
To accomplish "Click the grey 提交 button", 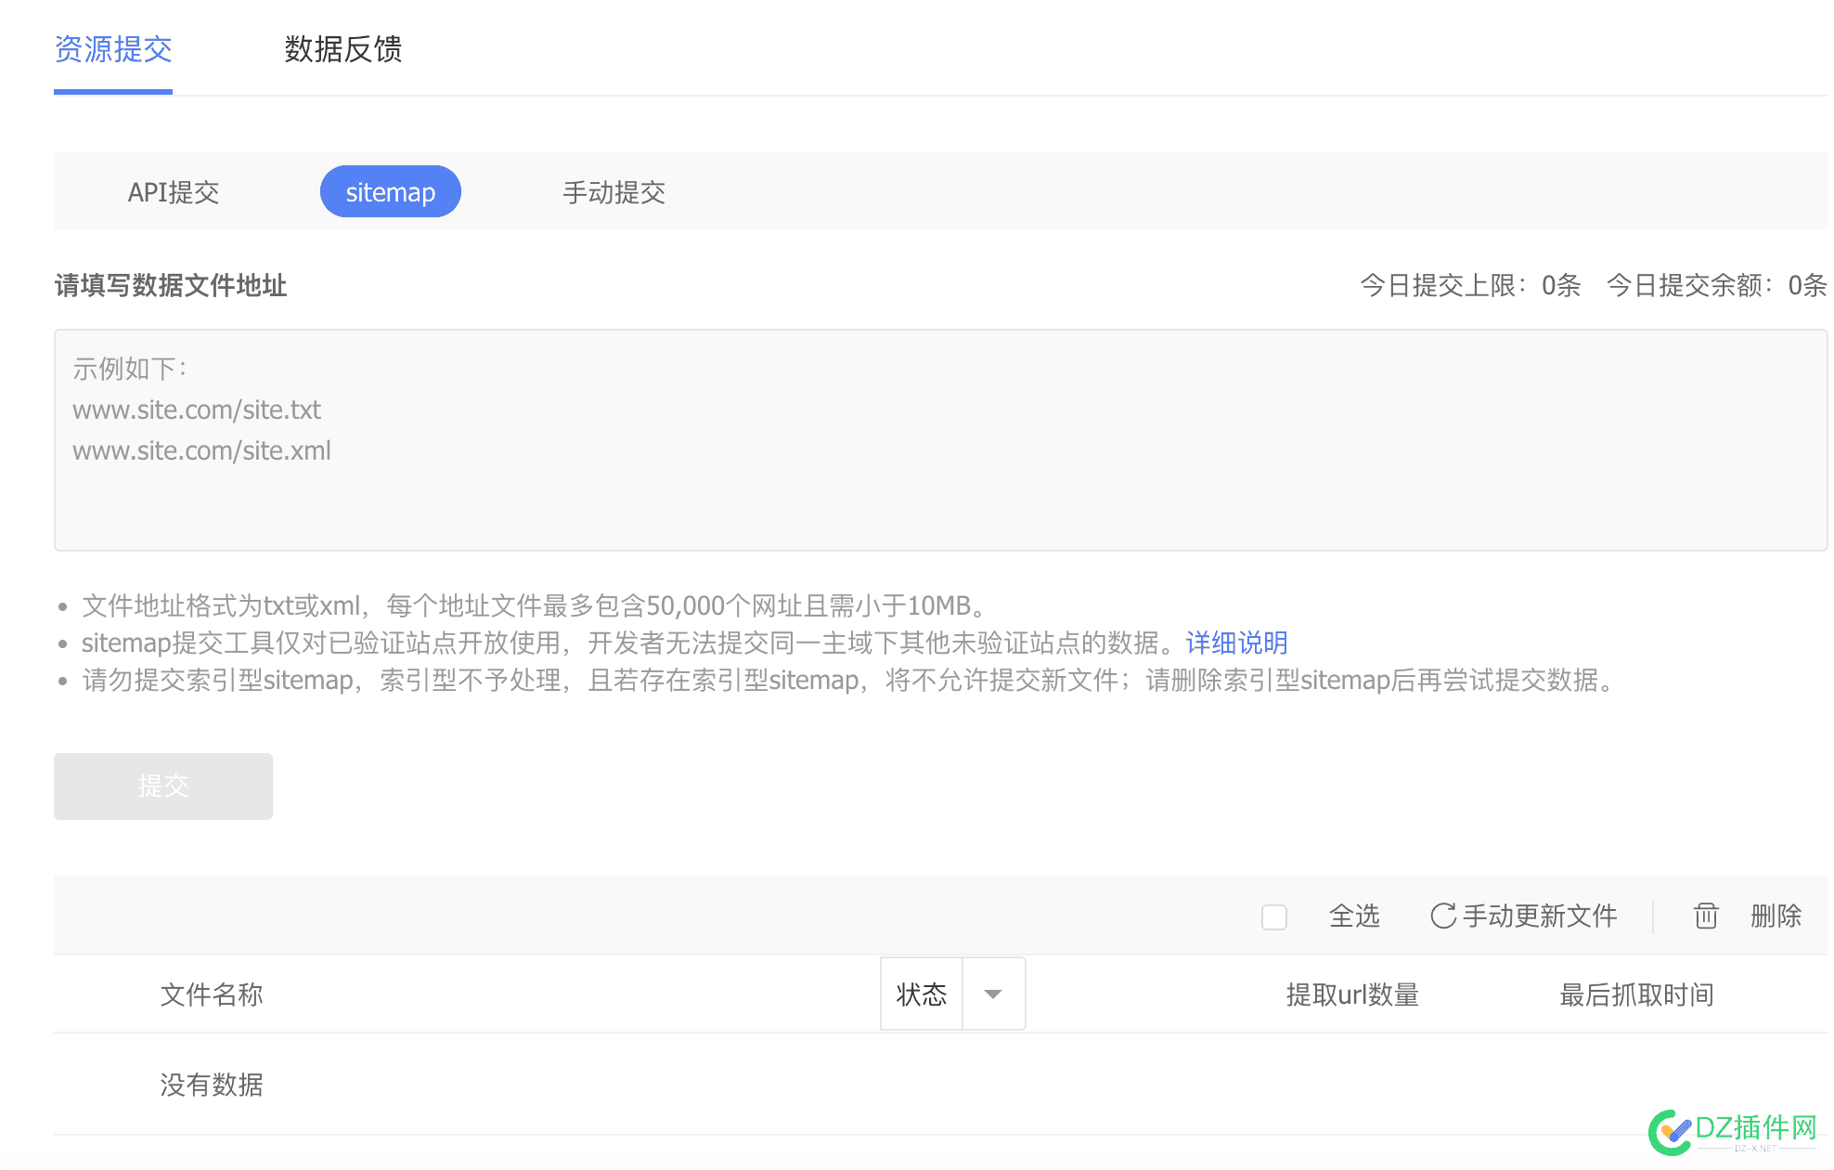I will click(163, 786).
